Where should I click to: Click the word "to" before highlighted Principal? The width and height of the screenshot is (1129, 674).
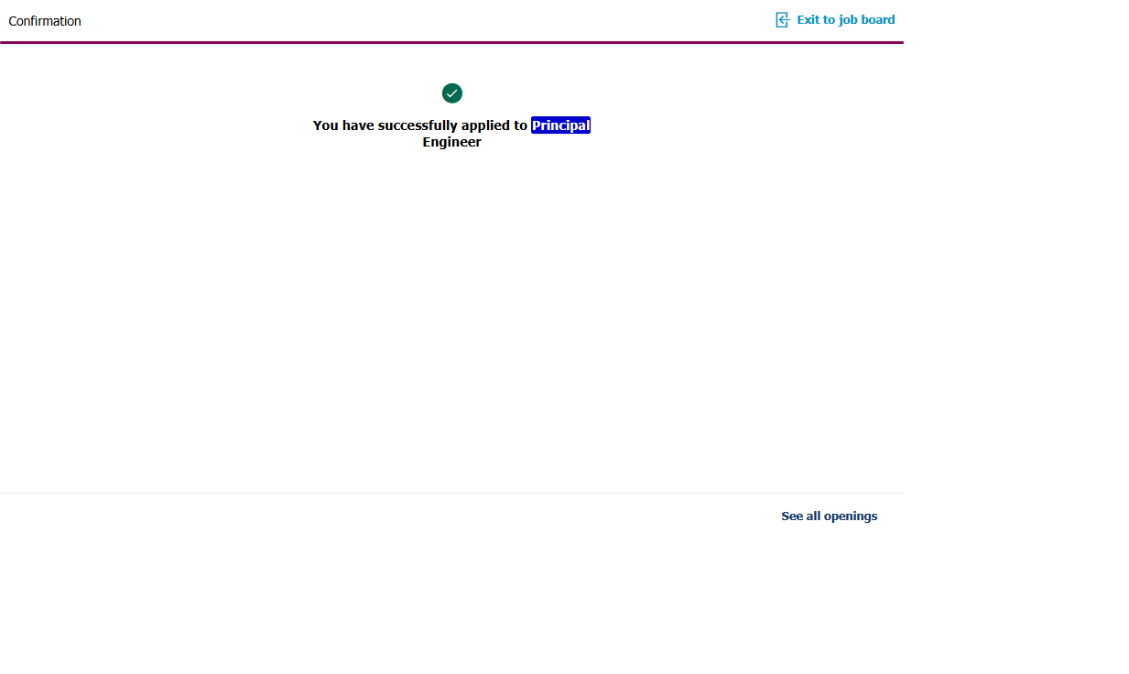(520, 125)
